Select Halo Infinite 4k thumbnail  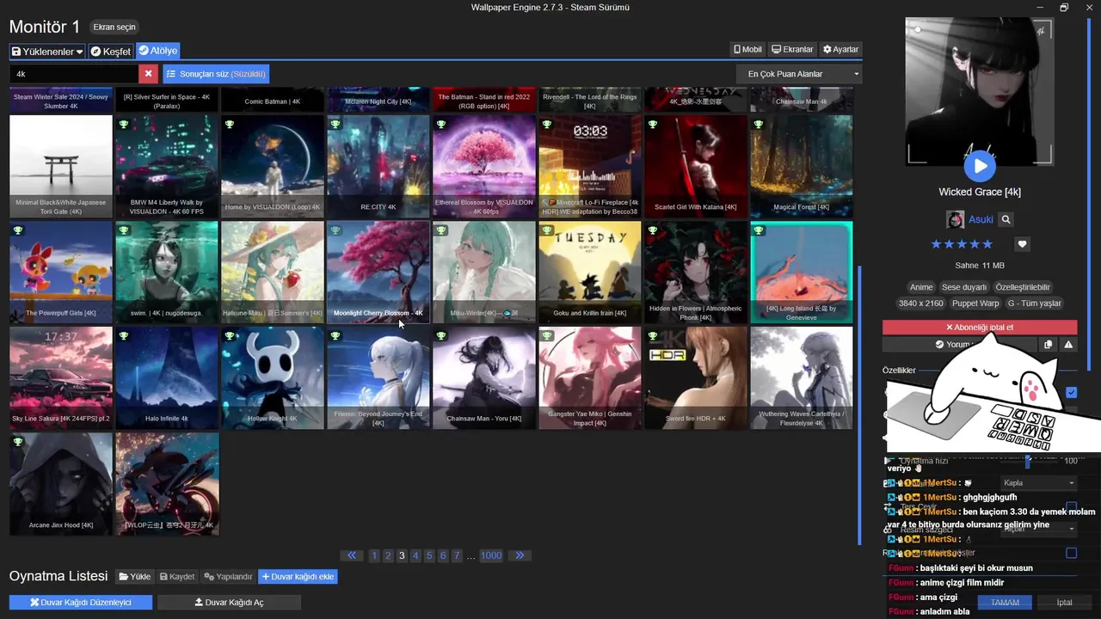pos(167,378)
